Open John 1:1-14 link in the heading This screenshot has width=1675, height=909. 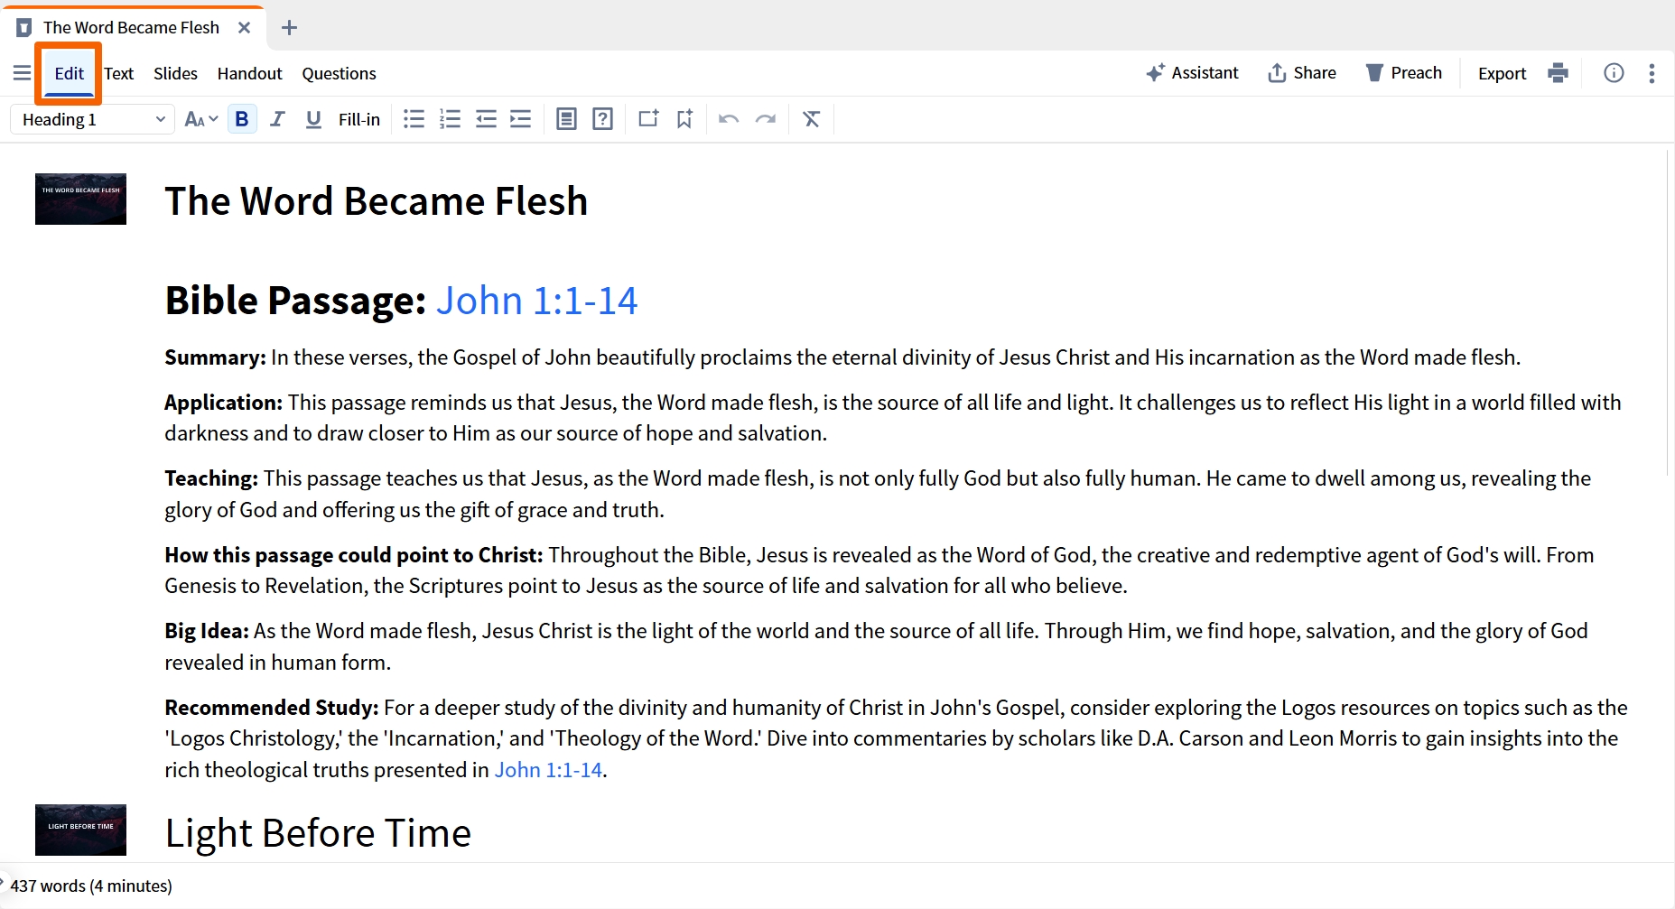[536, 301]
